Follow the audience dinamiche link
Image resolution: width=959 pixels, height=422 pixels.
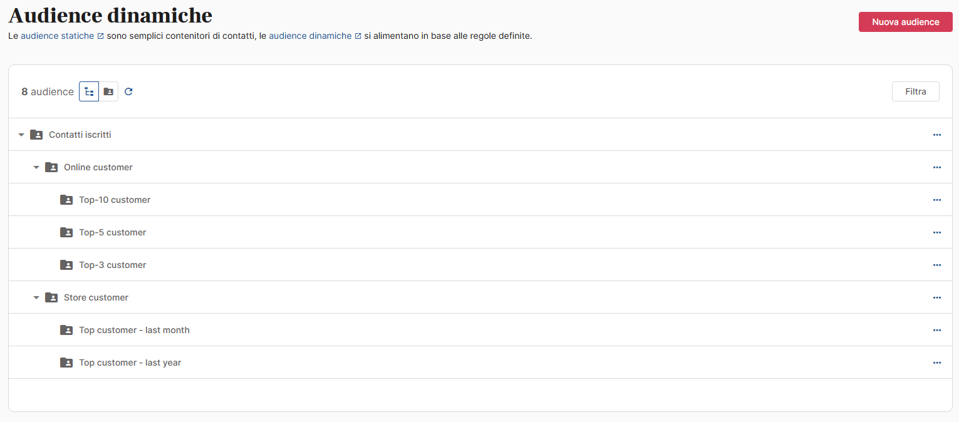tap(311, 36)
